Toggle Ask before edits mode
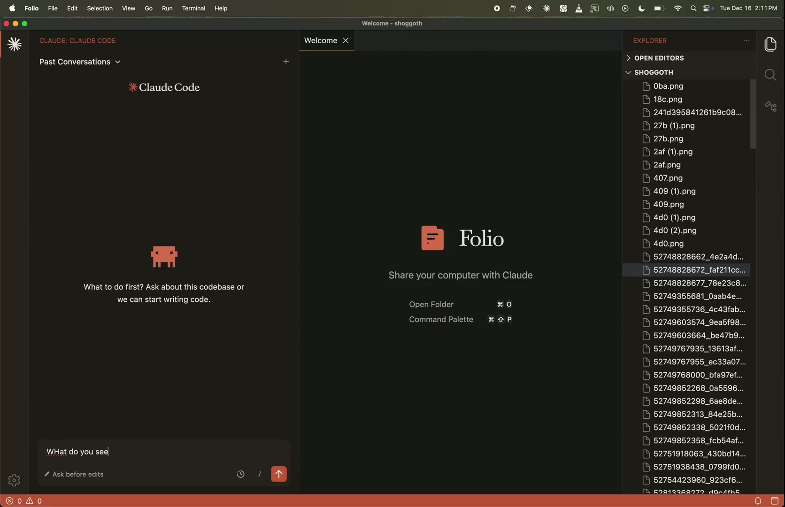This screenshot has width=785, height=507. point(74,474)
